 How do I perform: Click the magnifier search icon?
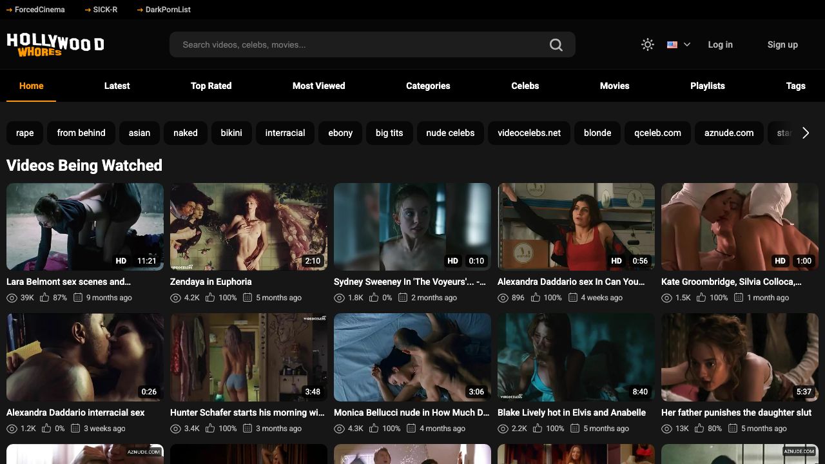pyautogui.click(x=556, y=44)
